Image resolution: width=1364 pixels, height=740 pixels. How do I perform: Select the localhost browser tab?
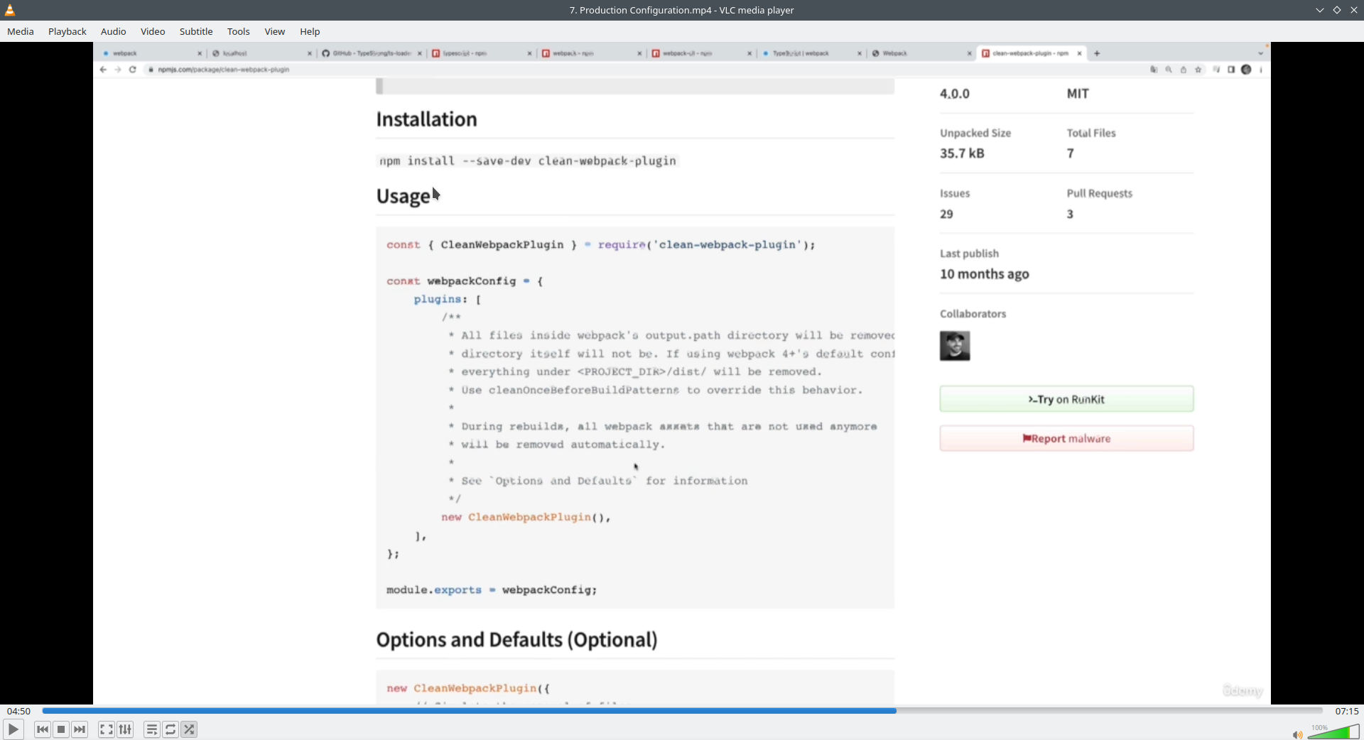coord(262,53)
